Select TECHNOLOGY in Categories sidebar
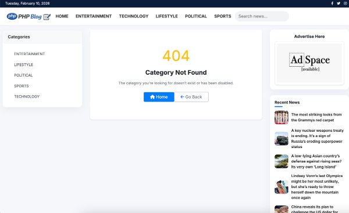This screenshot has height=213, width=349. (27, 96)
